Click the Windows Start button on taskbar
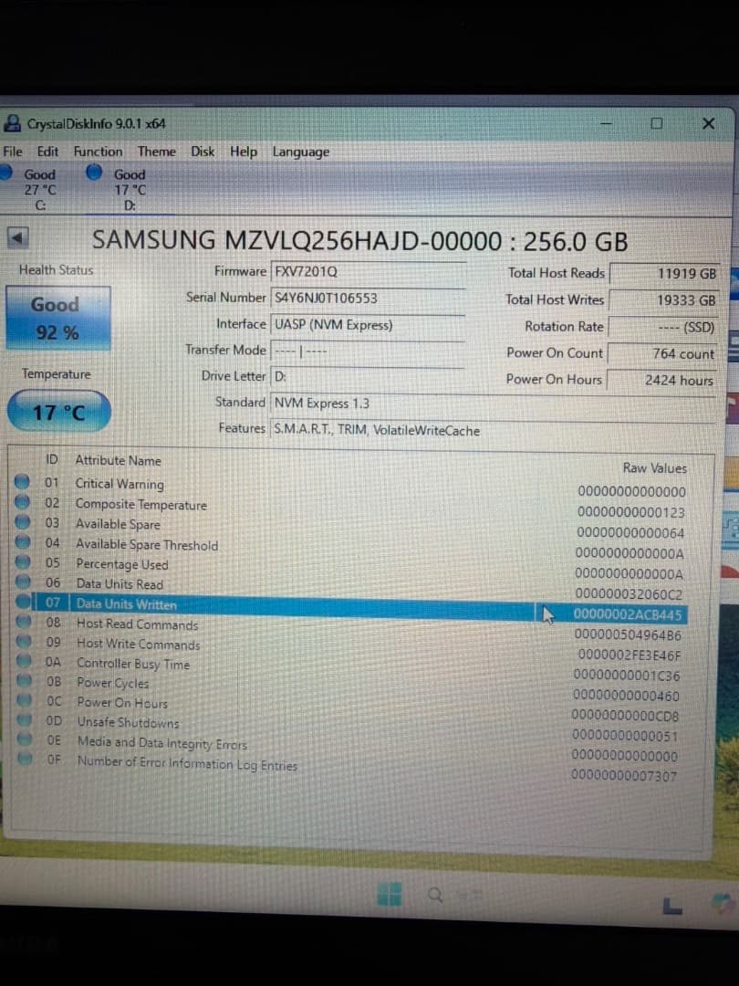This screenshot has height=986, width=739. pyautogui.click(x=389, y=894)
